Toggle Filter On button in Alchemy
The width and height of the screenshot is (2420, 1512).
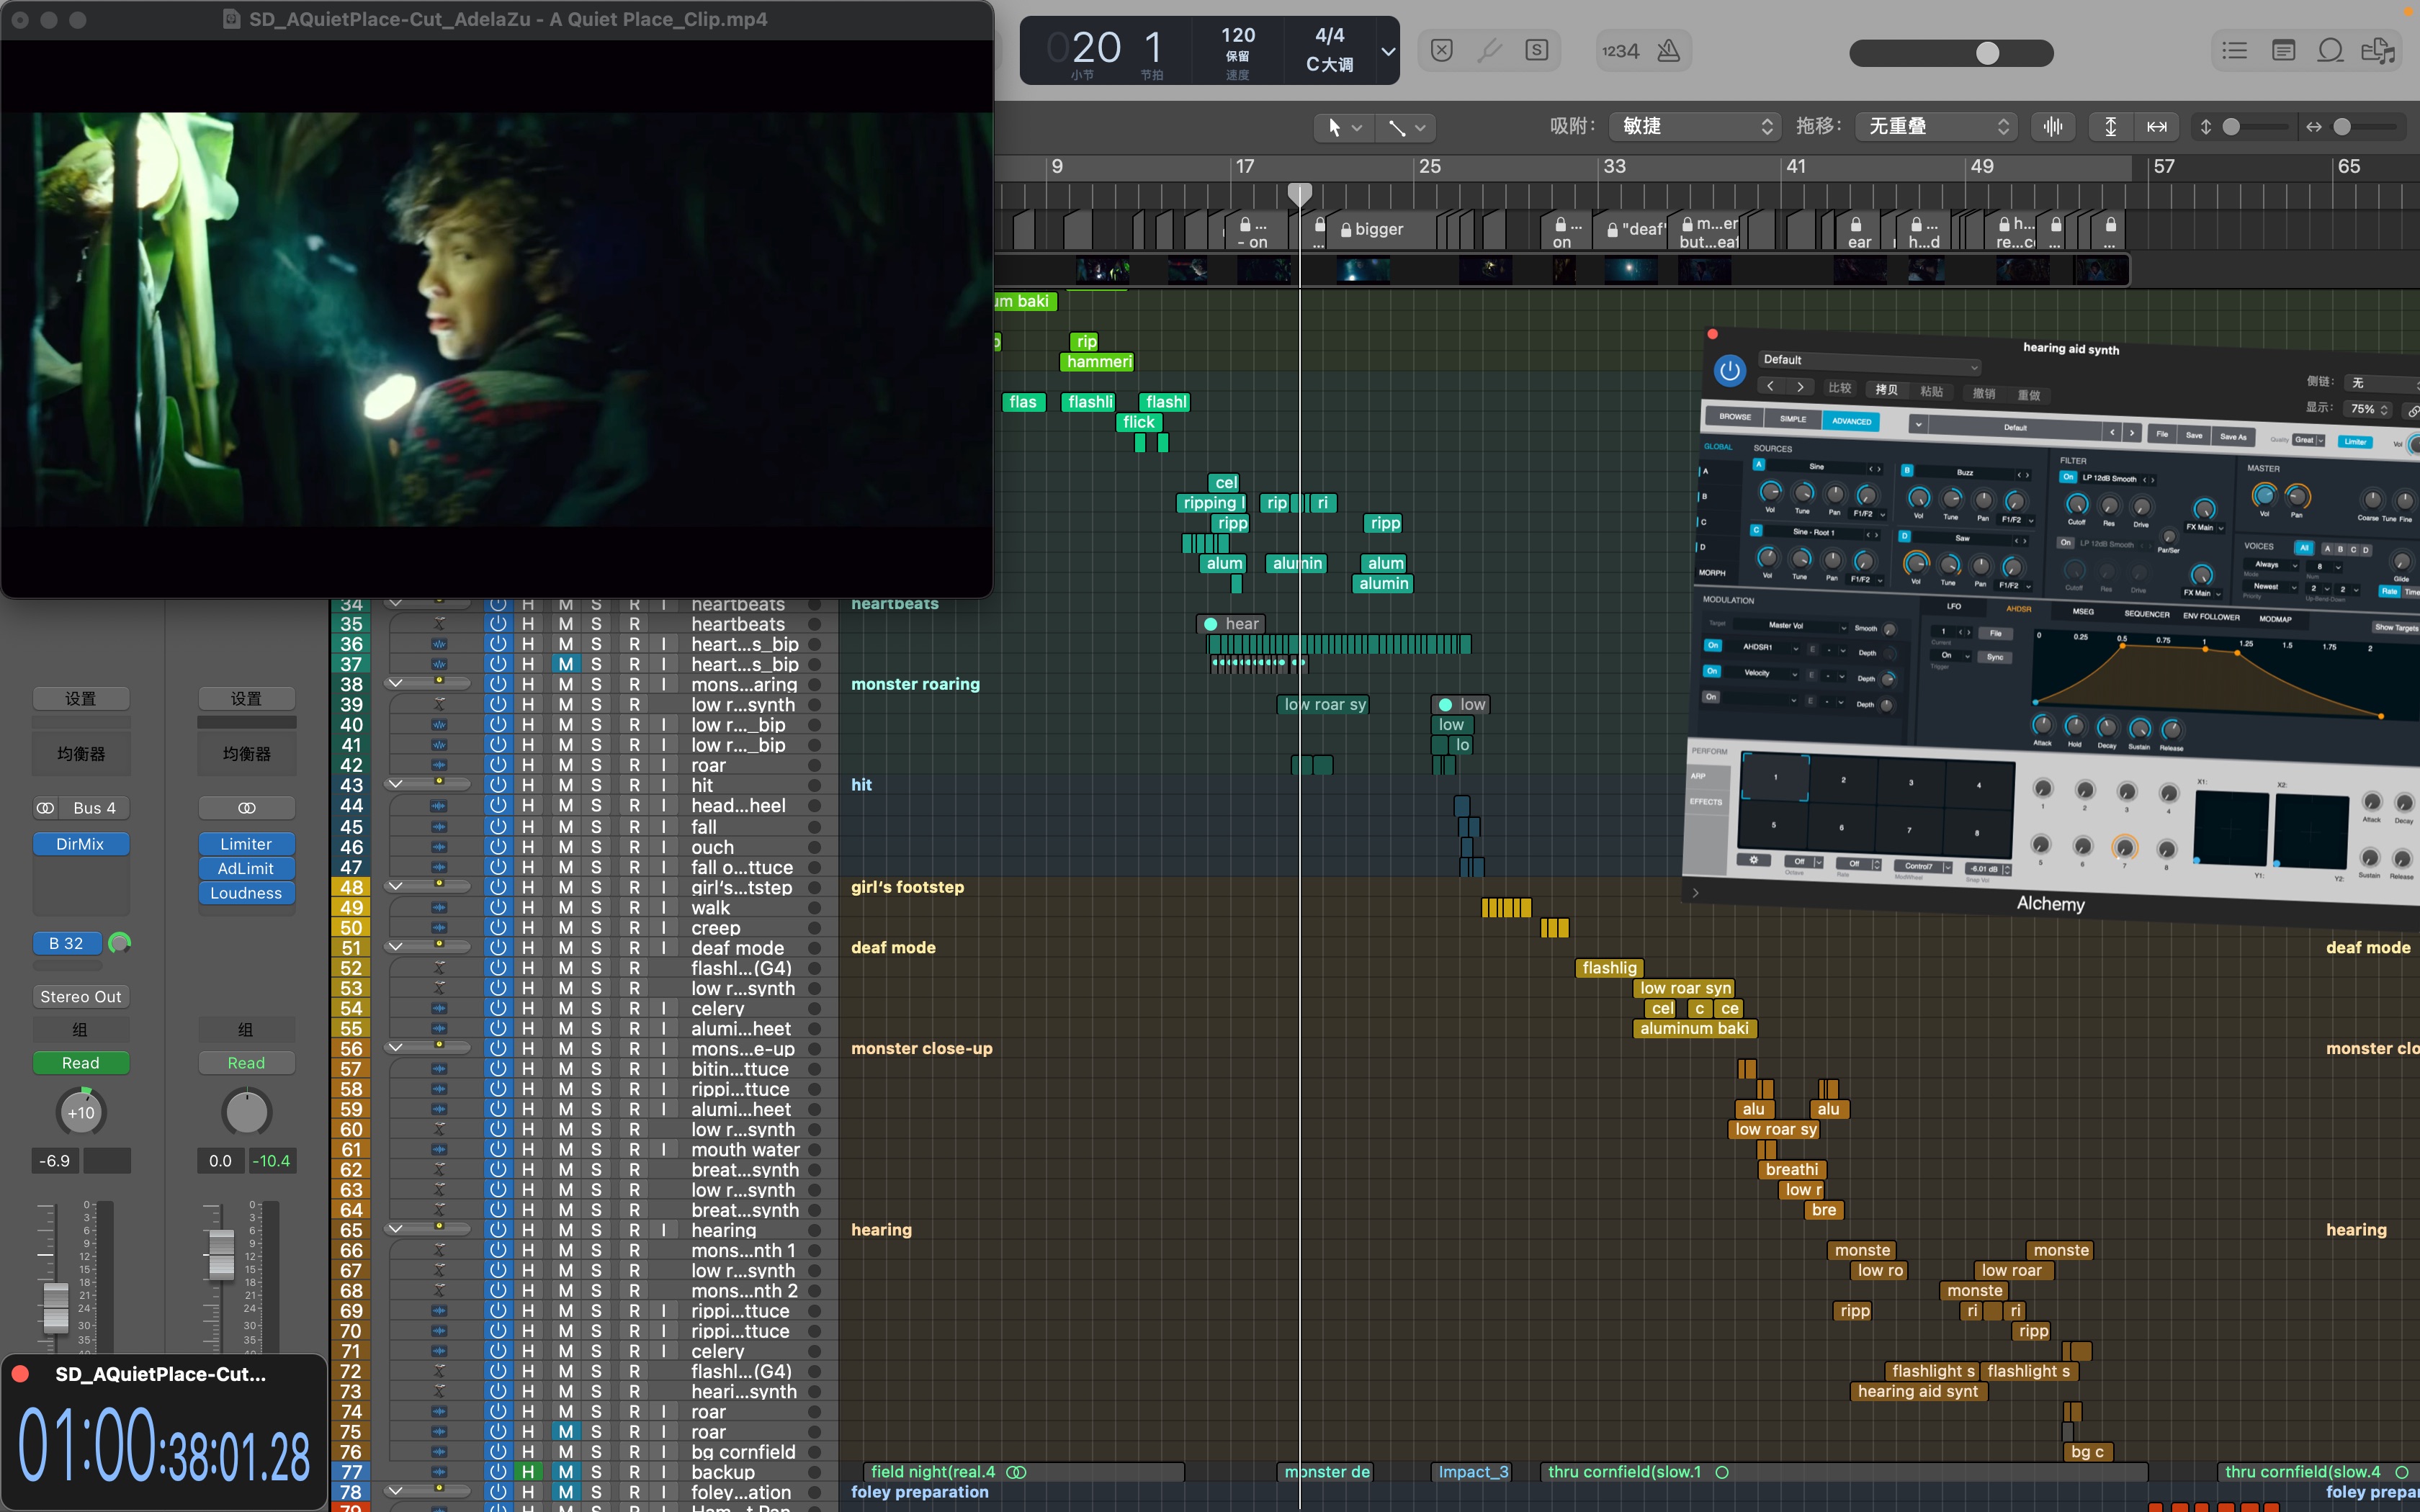coord(2068,477)
